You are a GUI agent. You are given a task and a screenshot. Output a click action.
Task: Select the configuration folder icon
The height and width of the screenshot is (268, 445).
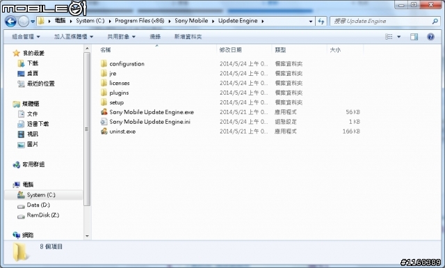[x=104, y=63]
